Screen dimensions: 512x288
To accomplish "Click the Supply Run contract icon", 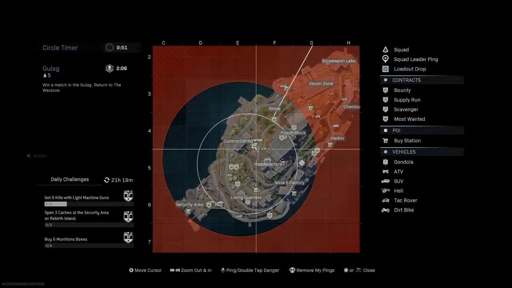I will 386,100.
